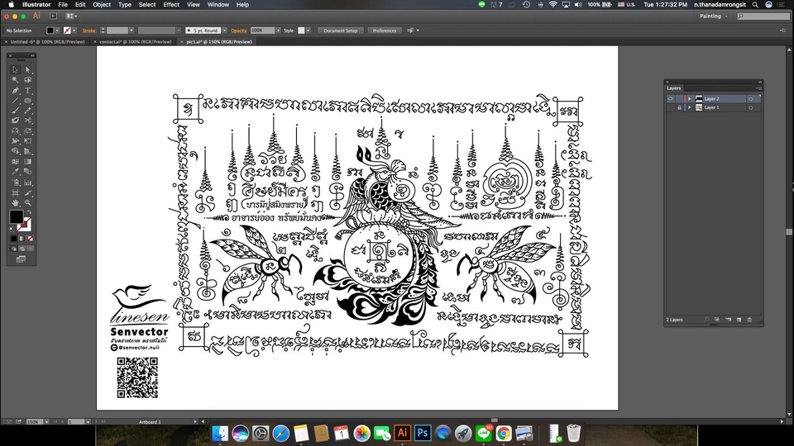Viewport: 794px width, 446px height.
Task: Select the Width tool
Action: (15, 141)
